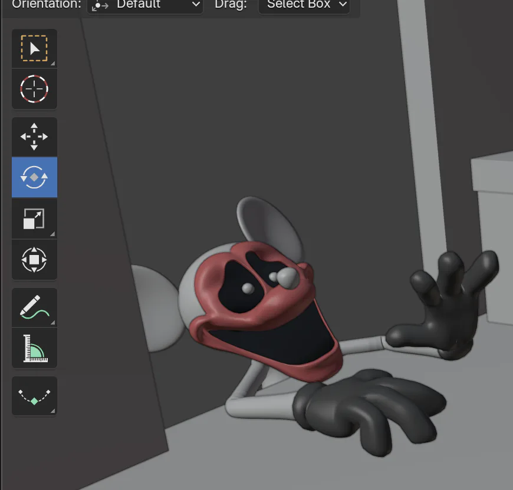Select the Move tool

(34, 137)
